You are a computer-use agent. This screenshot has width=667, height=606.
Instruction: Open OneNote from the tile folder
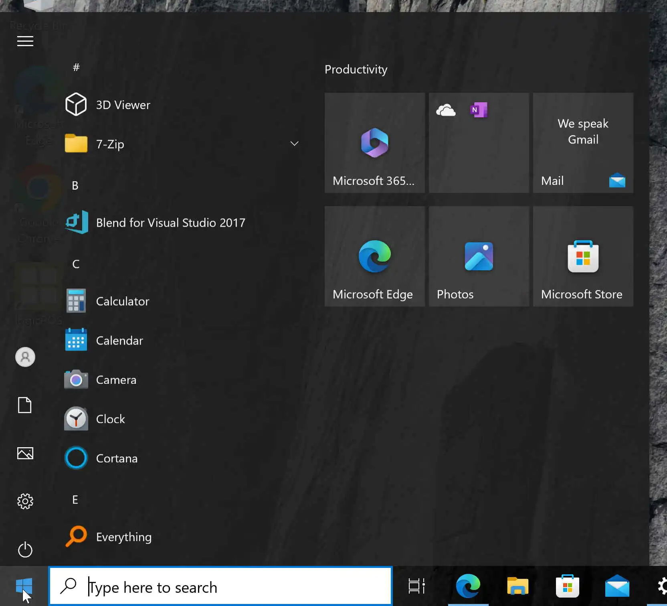click(x=479, y=110)
